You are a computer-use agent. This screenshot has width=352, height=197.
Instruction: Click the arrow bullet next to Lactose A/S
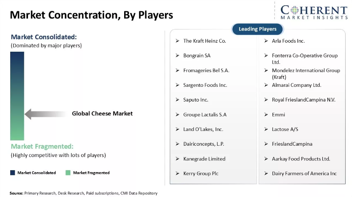(x=266, y=129)
